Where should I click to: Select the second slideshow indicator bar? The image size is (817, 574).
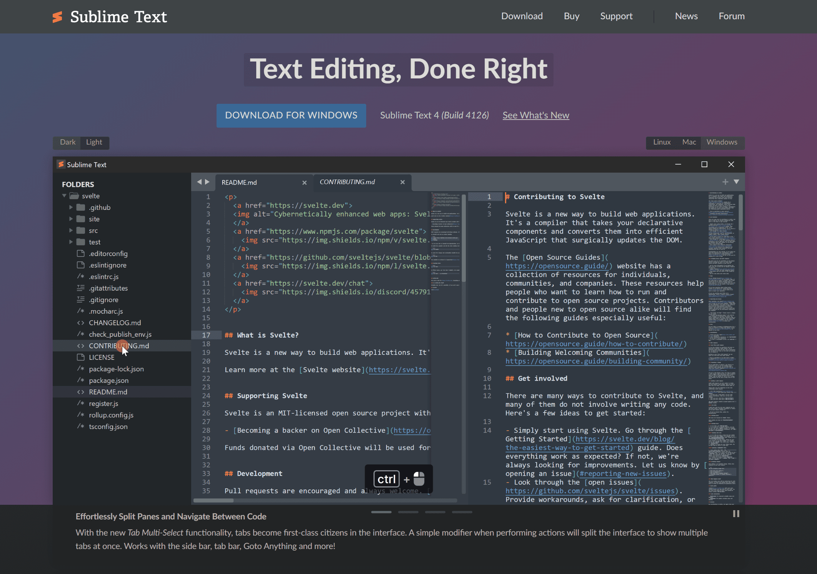pyautogui.click(x=408, y=512)
